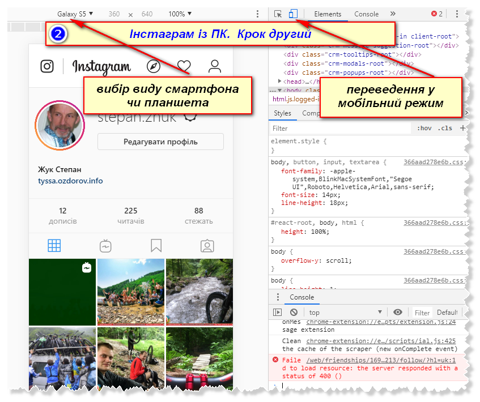Image resolution: width=480 pixels, height=402 pixels.
Task: Open the activity heart icon
Action: click(x=184, y=66)
